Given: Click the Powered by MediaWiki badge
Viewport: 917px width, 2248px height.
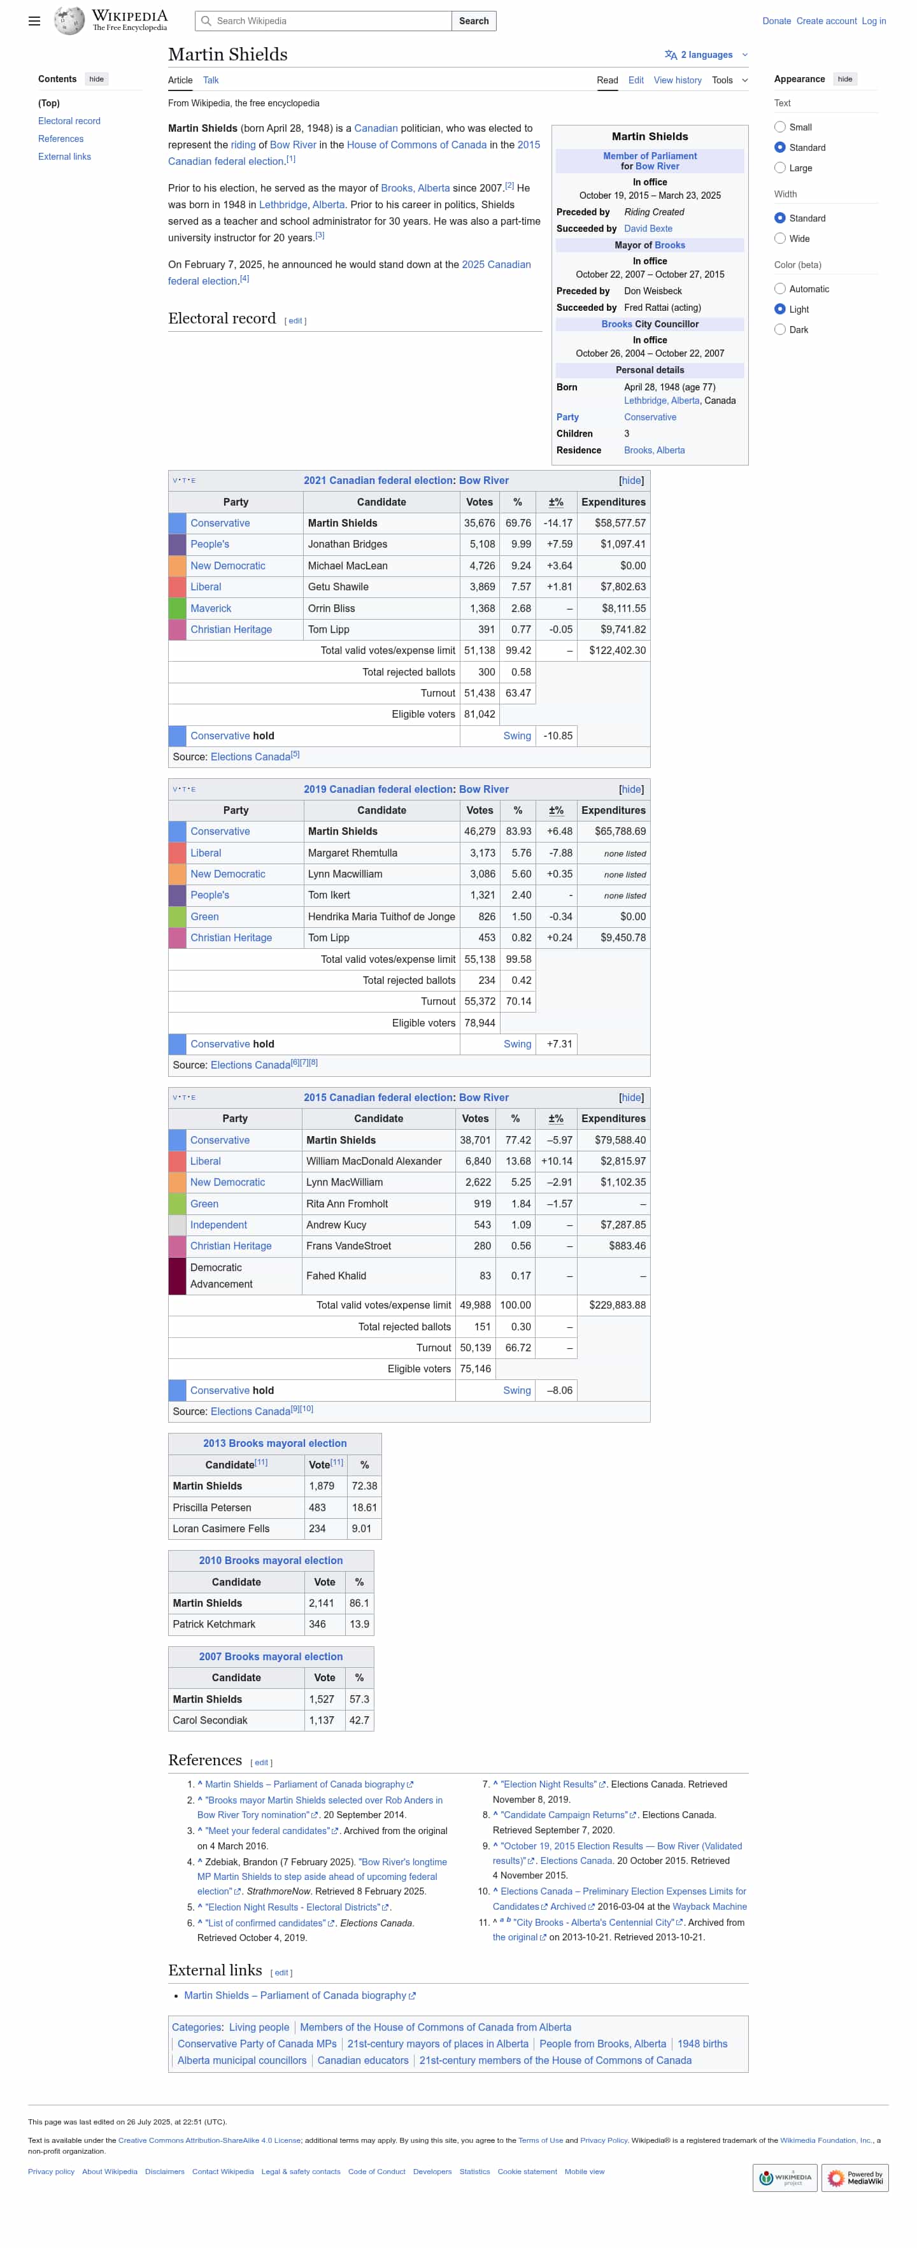Looking at the screenshot, I should coord(854,2177).
